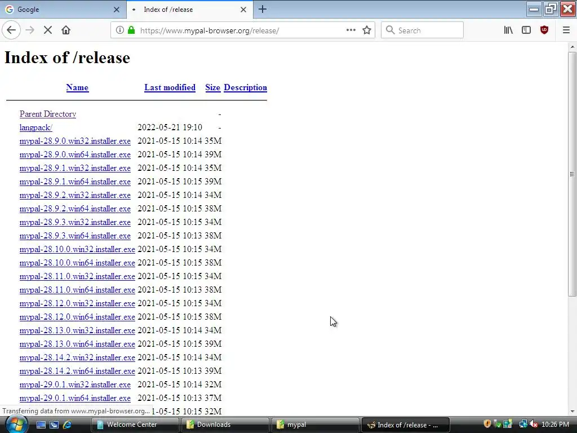
Task: Switch to mypal taskbar window
Action: [315, 425]
